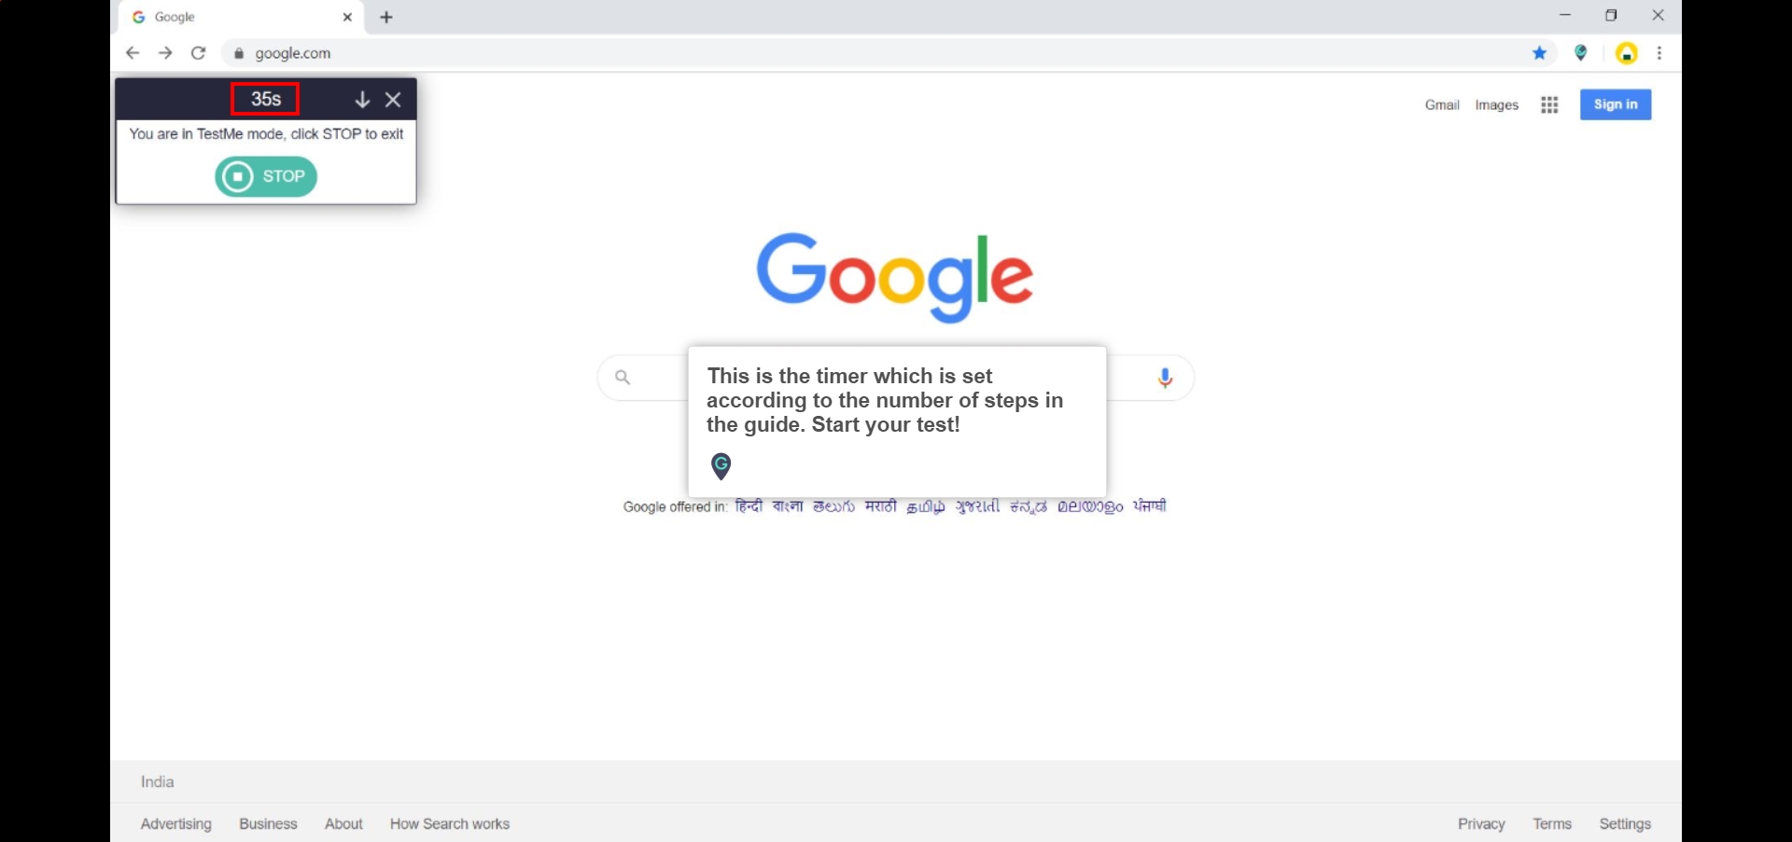The width and height of the screenshot is (1792, 842).
Task: Go back with the browser back arrow
Action: [x=133, y=53]
